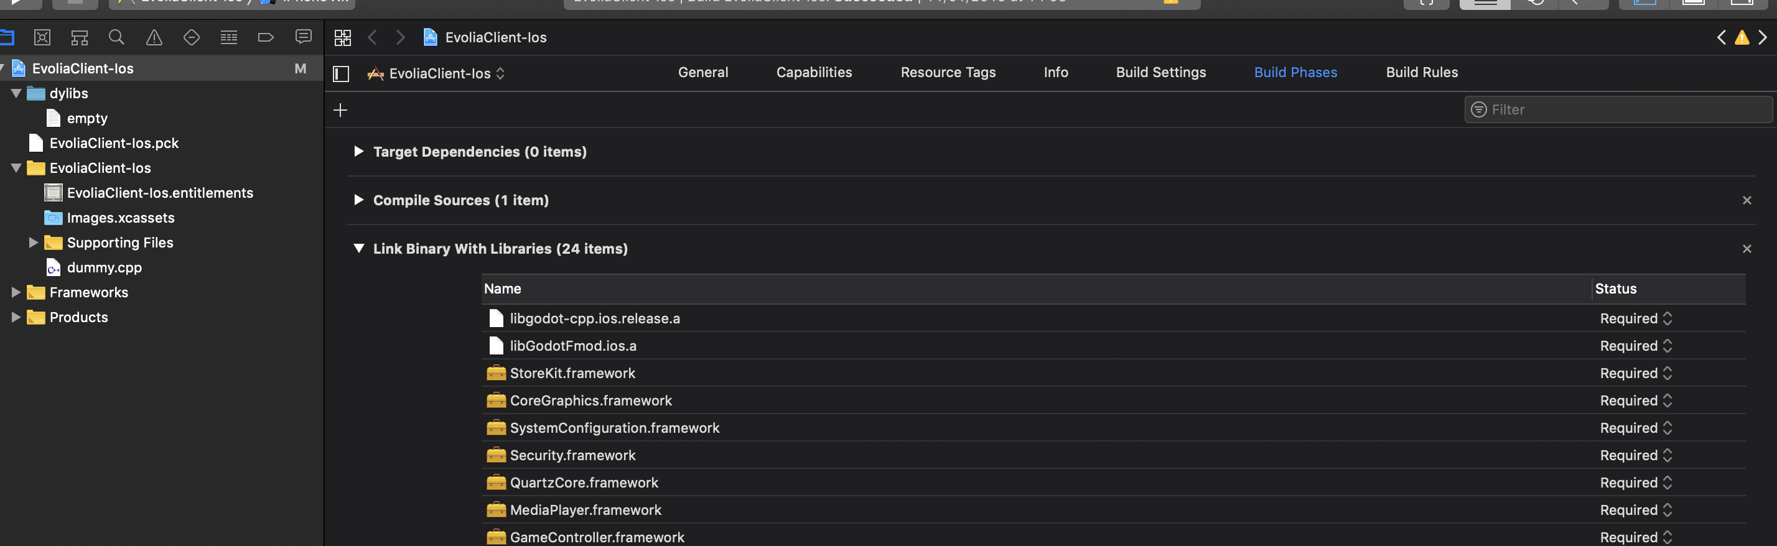
Task: Open the Symbol navigator
Action: 80,37
